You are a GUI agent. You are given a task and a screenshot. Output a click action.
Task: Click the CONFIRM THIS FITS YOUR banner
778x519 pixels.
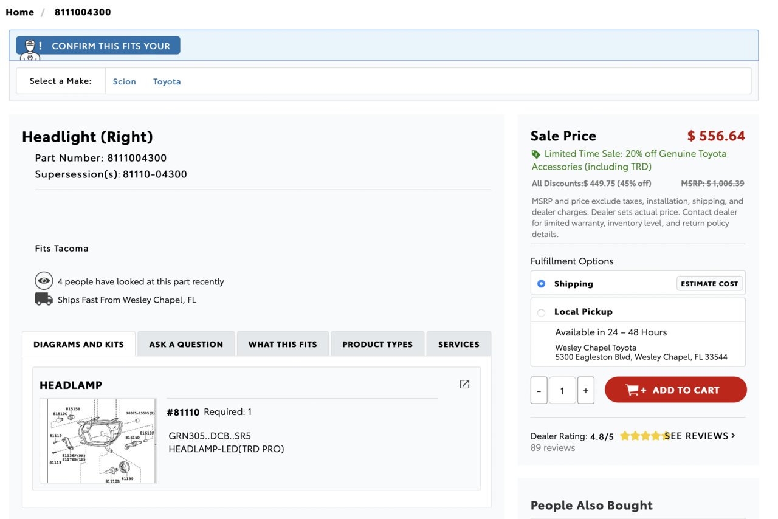(x=98, y=46)
